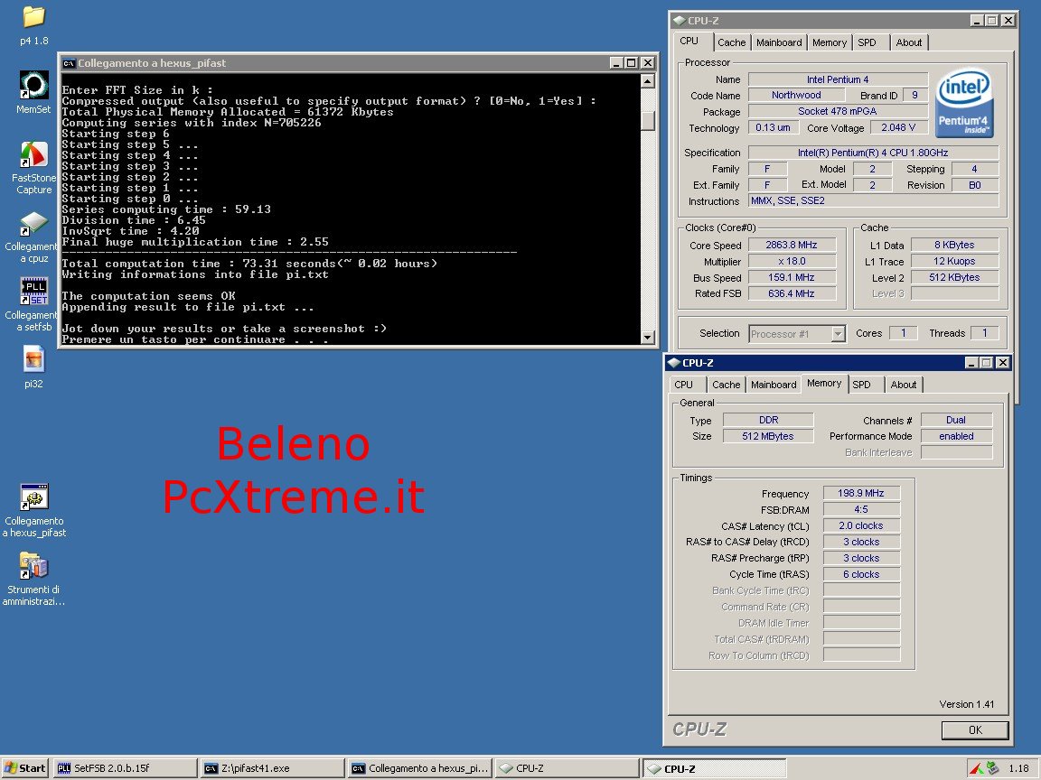Switch to Collegamento a hexus_pi taskbar item
Screen dimensions: 1041x780
pos(420,768)
